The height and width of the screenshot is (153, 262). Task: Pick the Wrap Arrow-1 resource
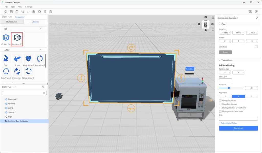click(28, 59)
